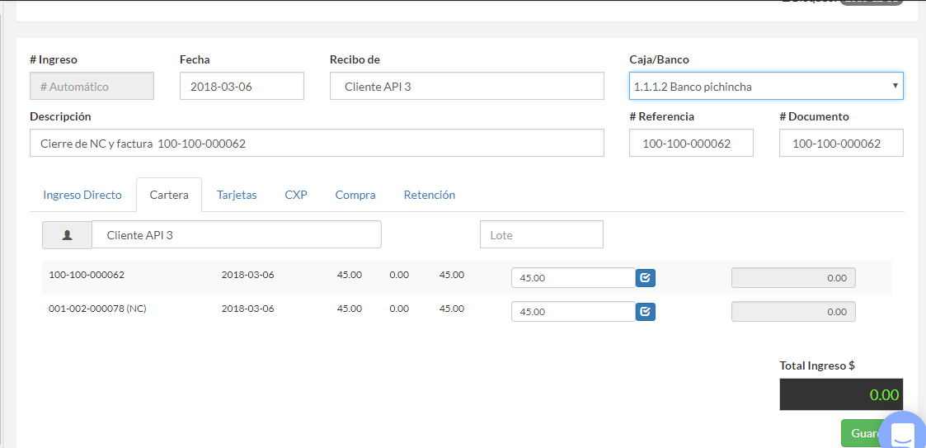
Task: Click the 45.00 payment field for 100-100-000062
Action: pyautogui.click(x=573, y=278)
